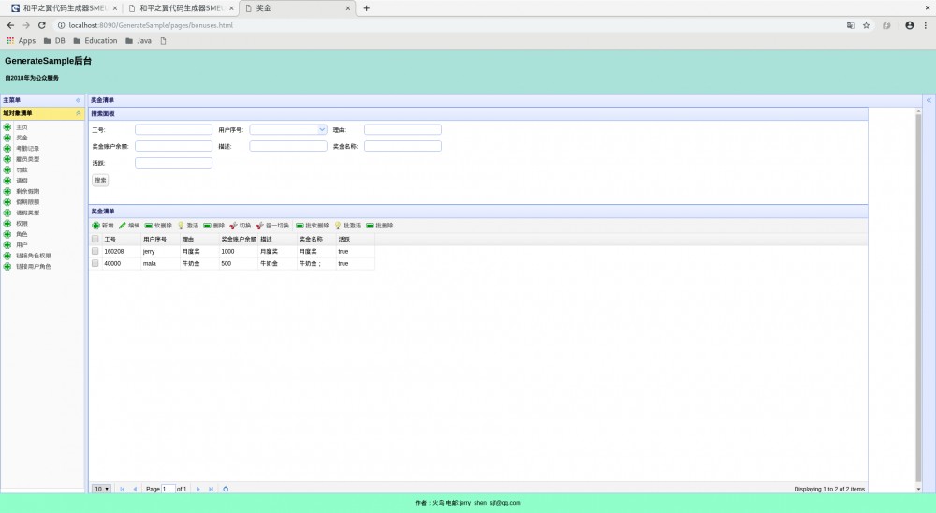Focus the 理由 search input field

[402, 129]
